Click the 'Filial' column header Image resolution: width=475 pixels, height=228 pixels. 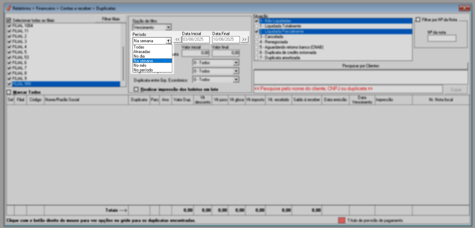click(x=20, y=100)
